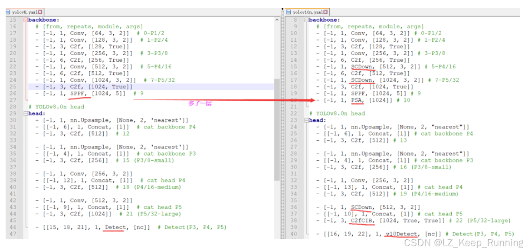
Task: Click '# YOLOv8.0n head' comment in yolov10n.yaml
Action: [337, 113]
